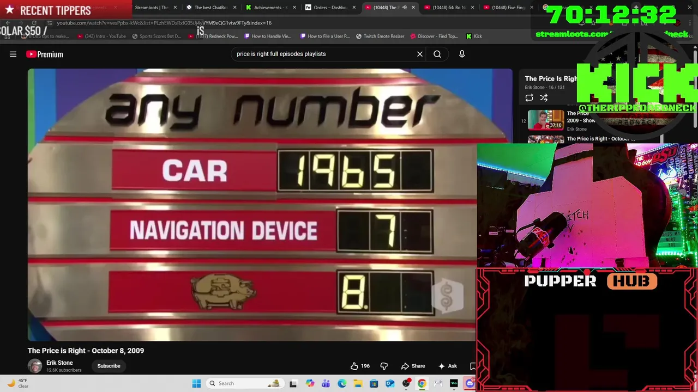
Task: Run search with the magnifier button
Action: point(437,54)
